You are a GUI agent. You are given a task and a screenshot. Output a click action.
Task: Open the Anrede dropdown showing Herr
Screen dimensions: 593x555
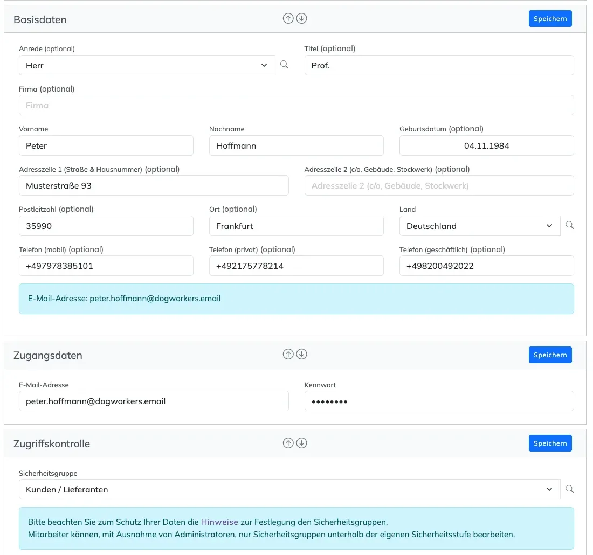point(147,65)
